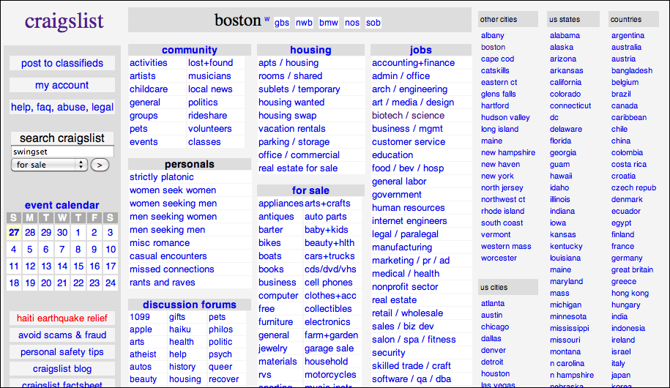This screenshot has height=388, width=670.
Task: Browse 'garage sale' listings
Action: 329,348
